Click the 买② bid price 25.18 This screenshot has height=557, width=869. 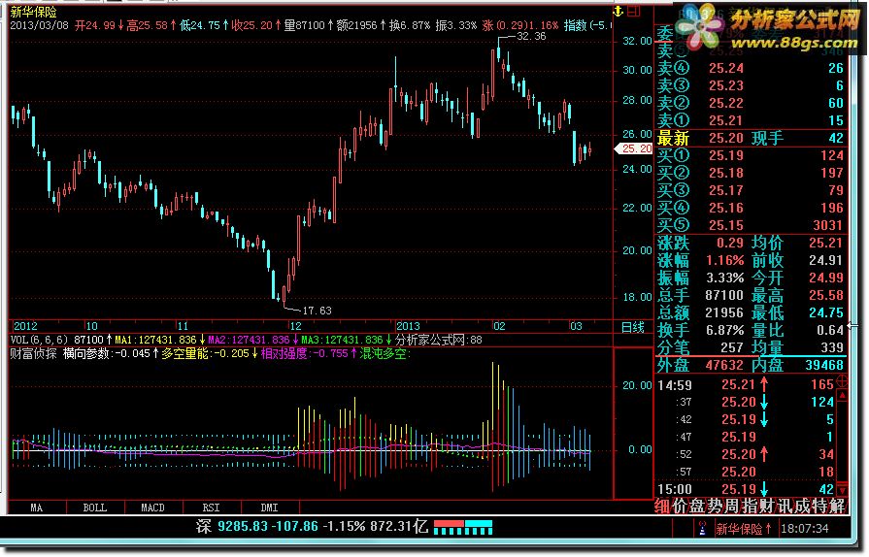pyautogui.click(x=726, y=174)
